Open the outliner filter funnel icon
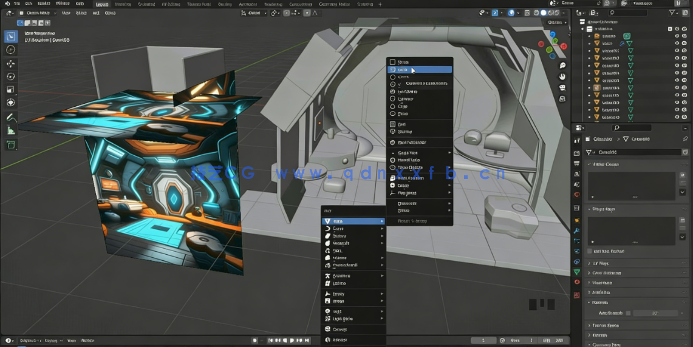Viewport: 693px width, 347px height. point(672,13)
